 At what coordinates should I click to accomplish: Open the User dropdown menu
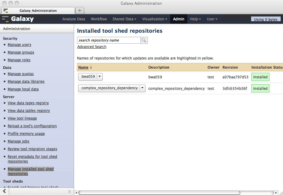[x=212, y=19]
